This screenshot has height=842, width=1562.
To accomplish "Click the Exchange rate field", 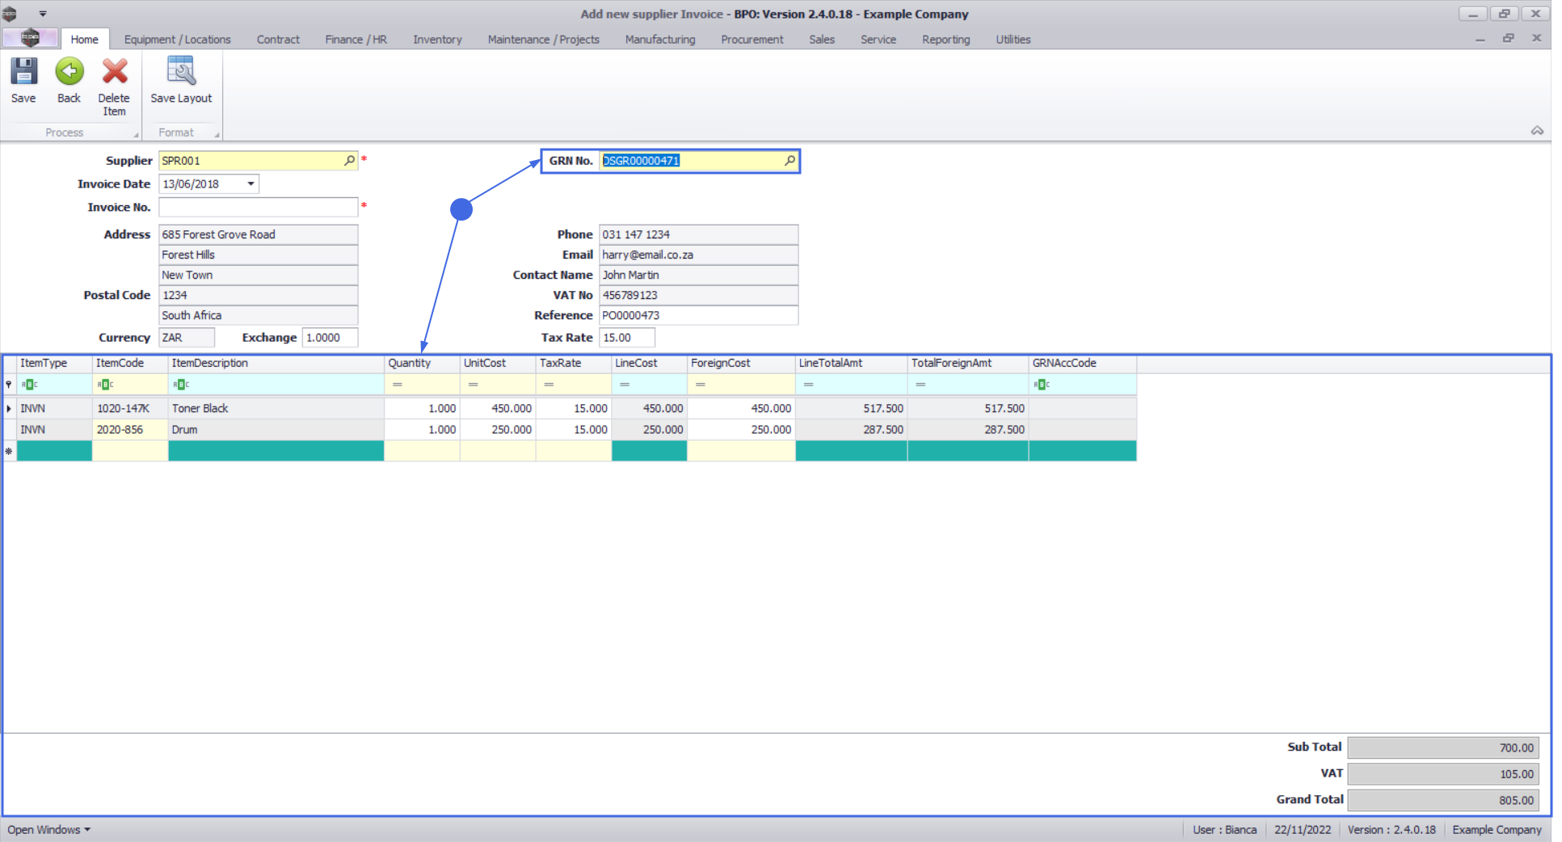I will point(331,338).
